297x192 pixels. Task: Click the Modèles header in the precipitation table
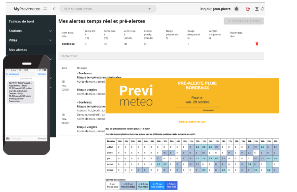pos(111,141)
